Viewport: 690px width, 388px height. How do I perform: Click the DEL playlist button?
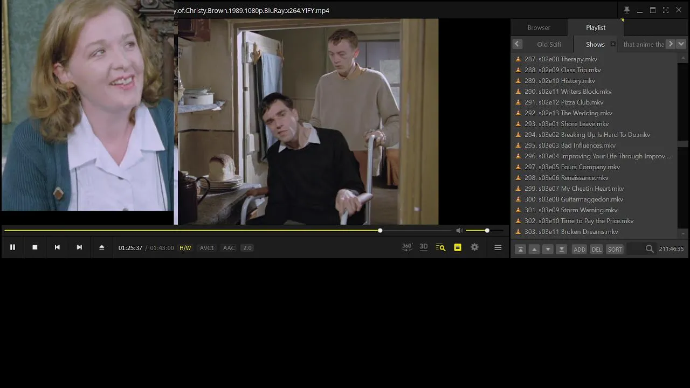coord(596,249)
